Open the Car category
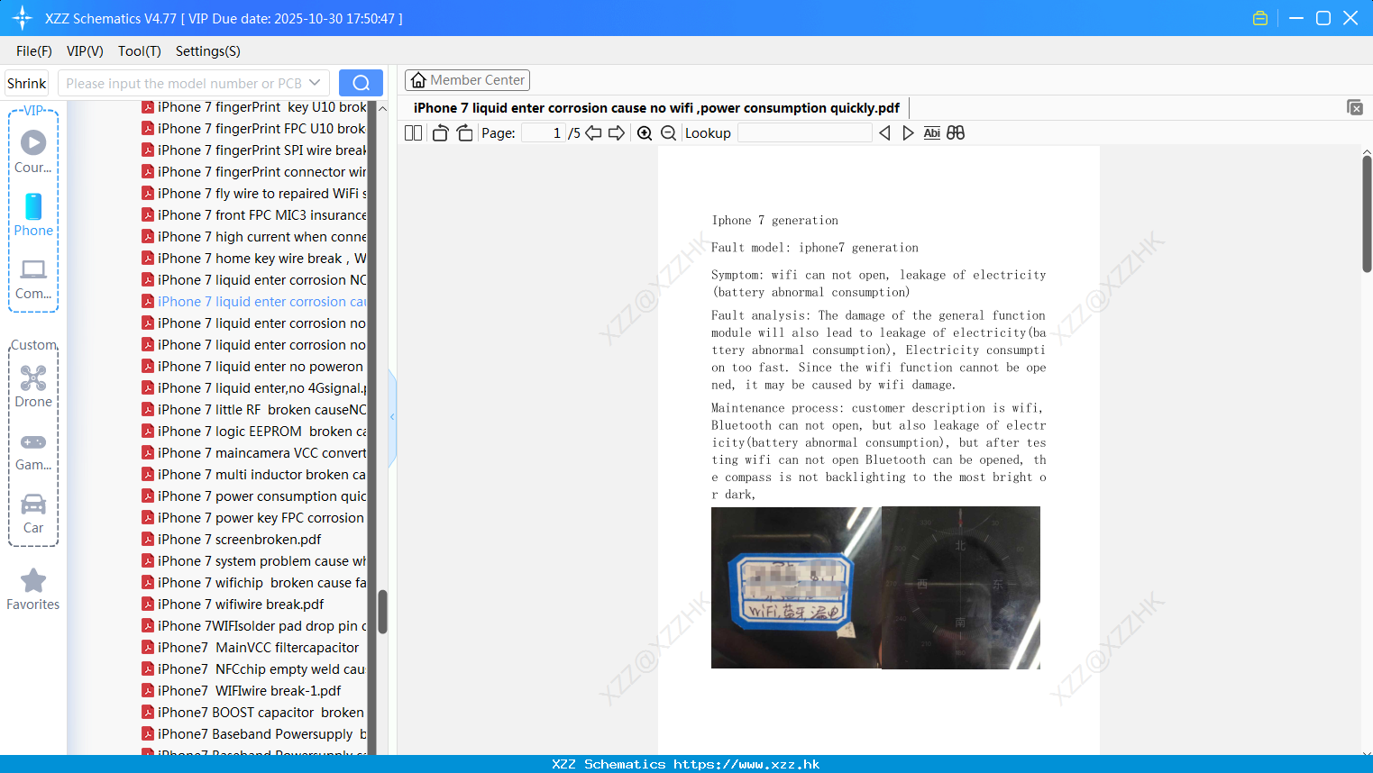Viewport: 1373px width, 773px height. coord(33,513)
